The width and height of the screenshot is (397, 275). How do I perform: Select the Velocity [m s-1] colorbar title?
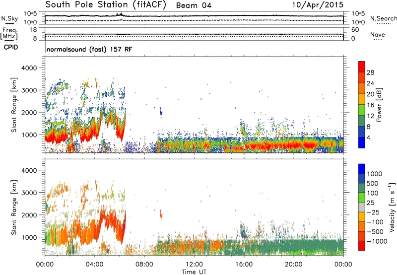[392, 207]
